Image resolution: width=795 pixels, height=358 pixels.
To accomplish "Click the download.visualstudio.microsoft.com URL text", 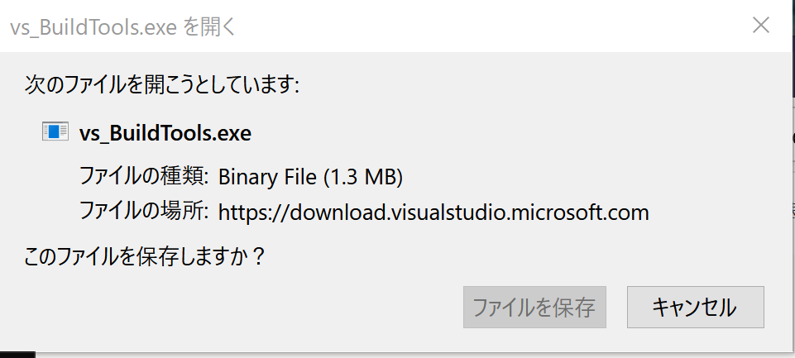I will [x=433, y=212].
